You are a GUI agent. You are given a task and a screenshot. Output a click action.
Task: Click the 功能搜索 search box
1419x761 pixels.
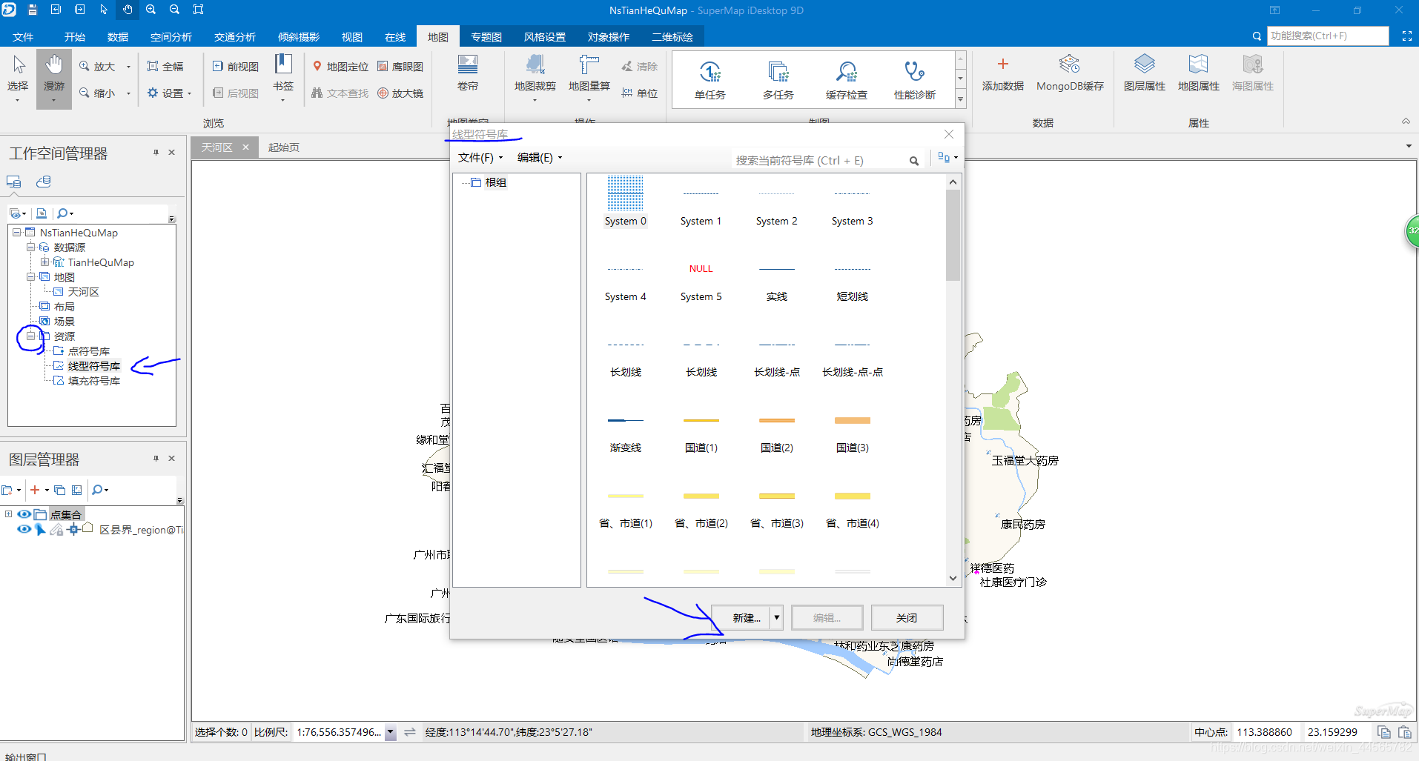(x=1327, y=36)
